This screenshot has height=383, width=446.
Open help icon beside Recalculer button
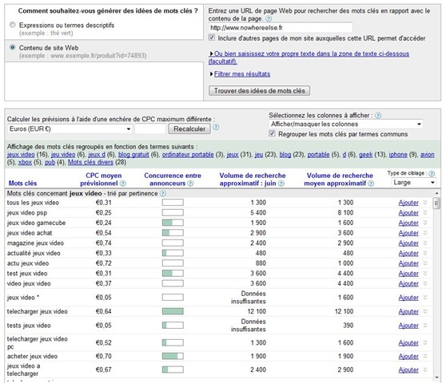(x=216, y=127)
